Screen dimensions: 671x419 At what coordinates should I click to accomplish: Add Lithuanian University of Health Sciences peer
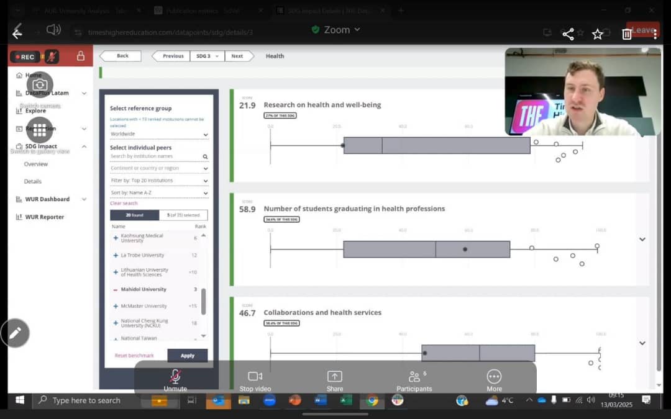tap(116, 272)
